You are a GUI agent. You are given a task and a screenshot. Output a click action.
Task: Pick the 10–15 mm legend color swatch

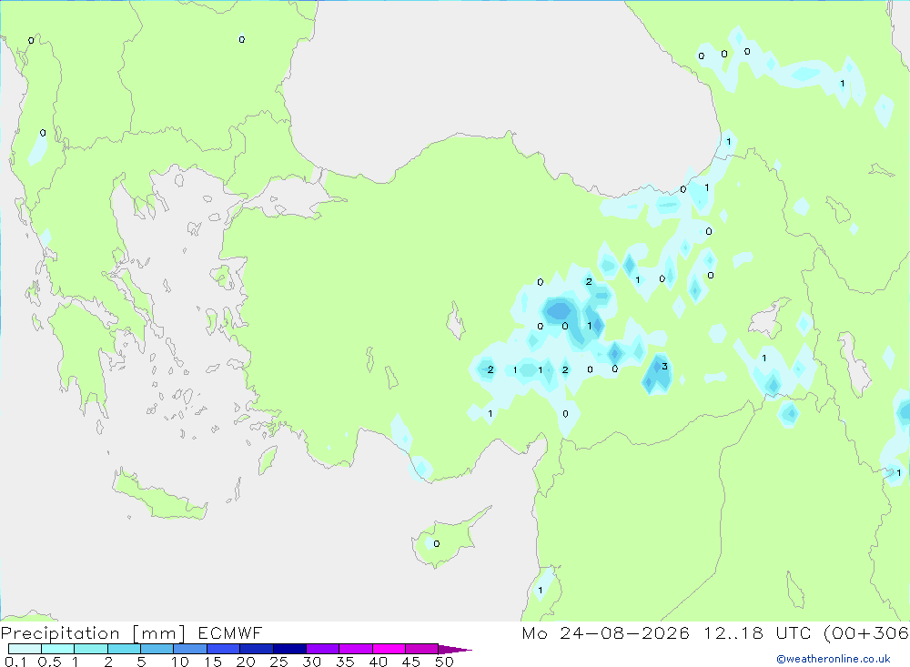(190, 649)
